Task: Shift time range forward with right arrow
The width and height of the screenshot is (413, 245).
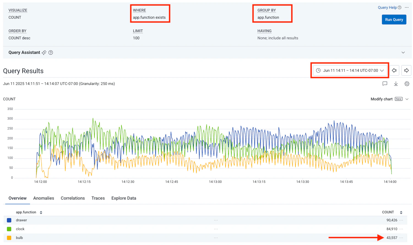Action: point(406,70)
